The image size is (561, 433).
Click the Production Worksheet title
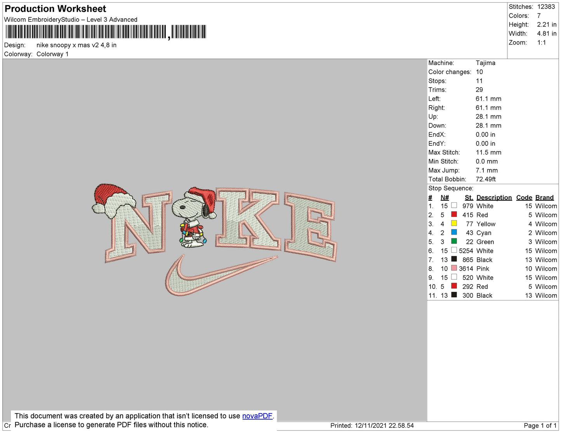click(x=55, y=9)
